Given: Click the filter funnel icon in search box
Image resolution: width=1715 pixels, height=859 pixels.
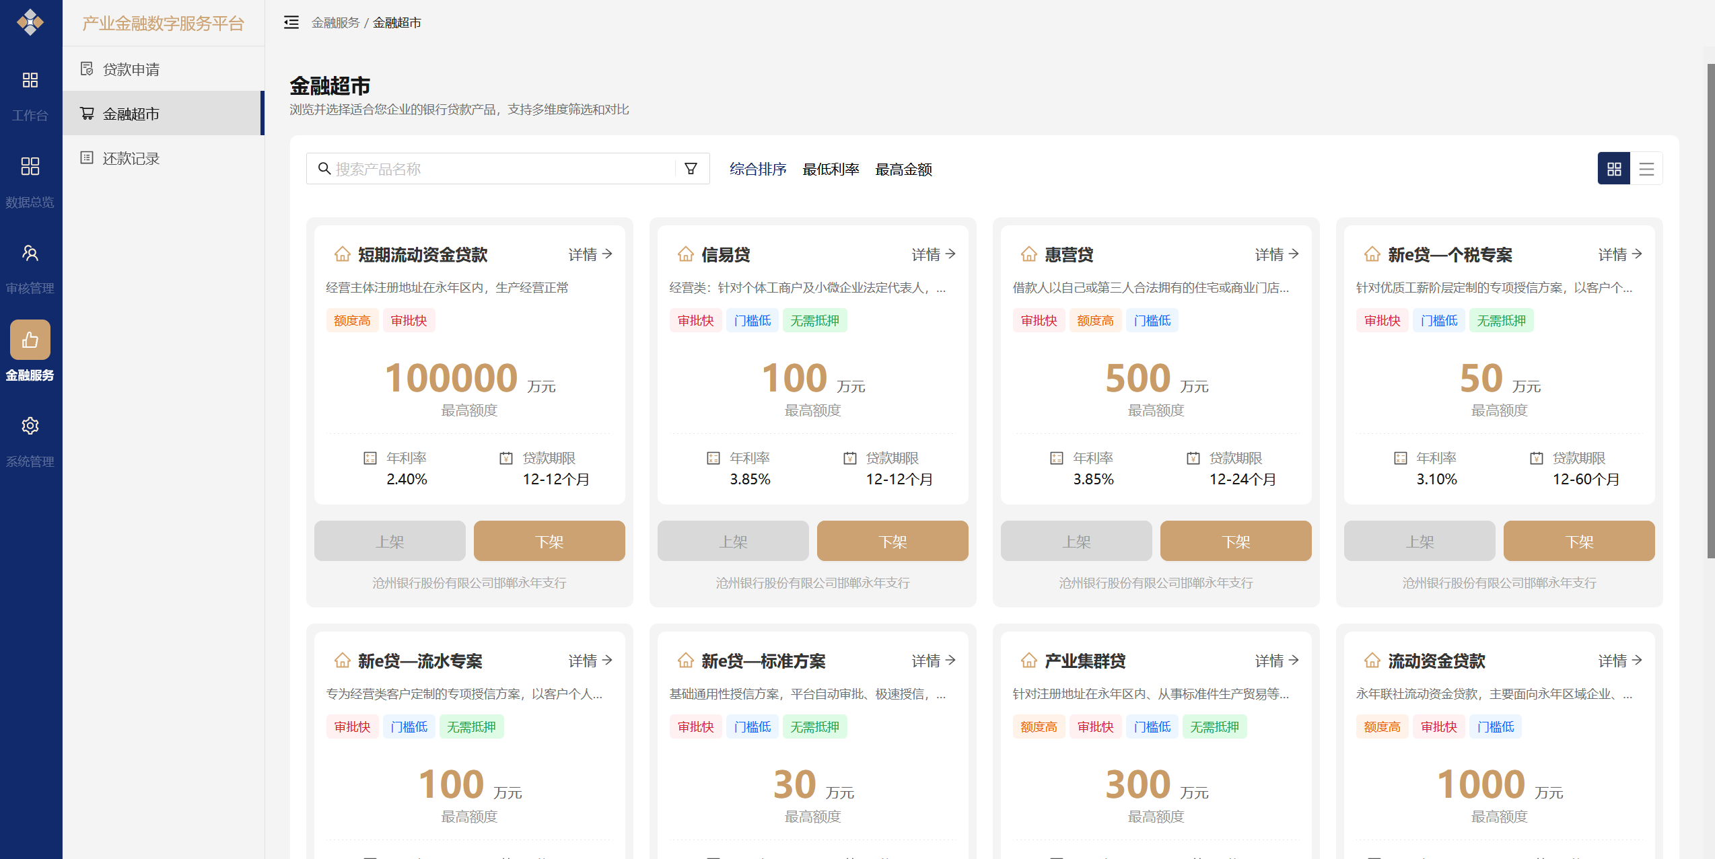Looking at the screenshot, I should pos(691,169).
